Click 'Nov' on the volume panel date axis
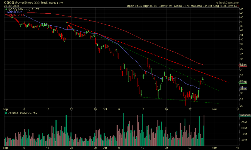251x150 pixels. 214,148
